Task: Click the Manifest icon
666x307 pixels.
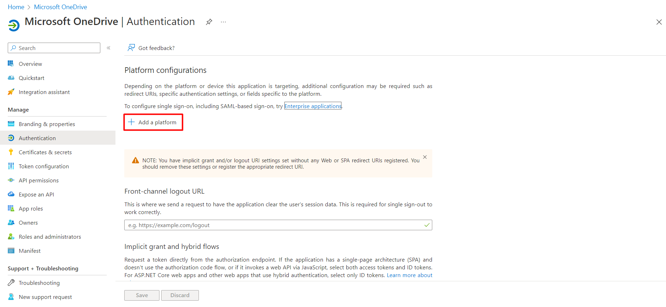Action: pos(11,251)
